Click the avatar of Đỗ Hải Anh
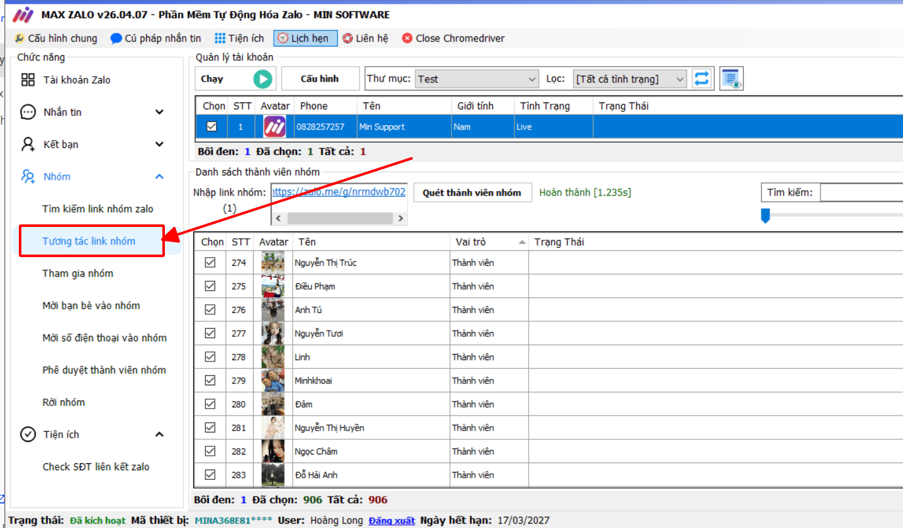The height and width of the screenshot is (528, 903). (x=272, y=475)
